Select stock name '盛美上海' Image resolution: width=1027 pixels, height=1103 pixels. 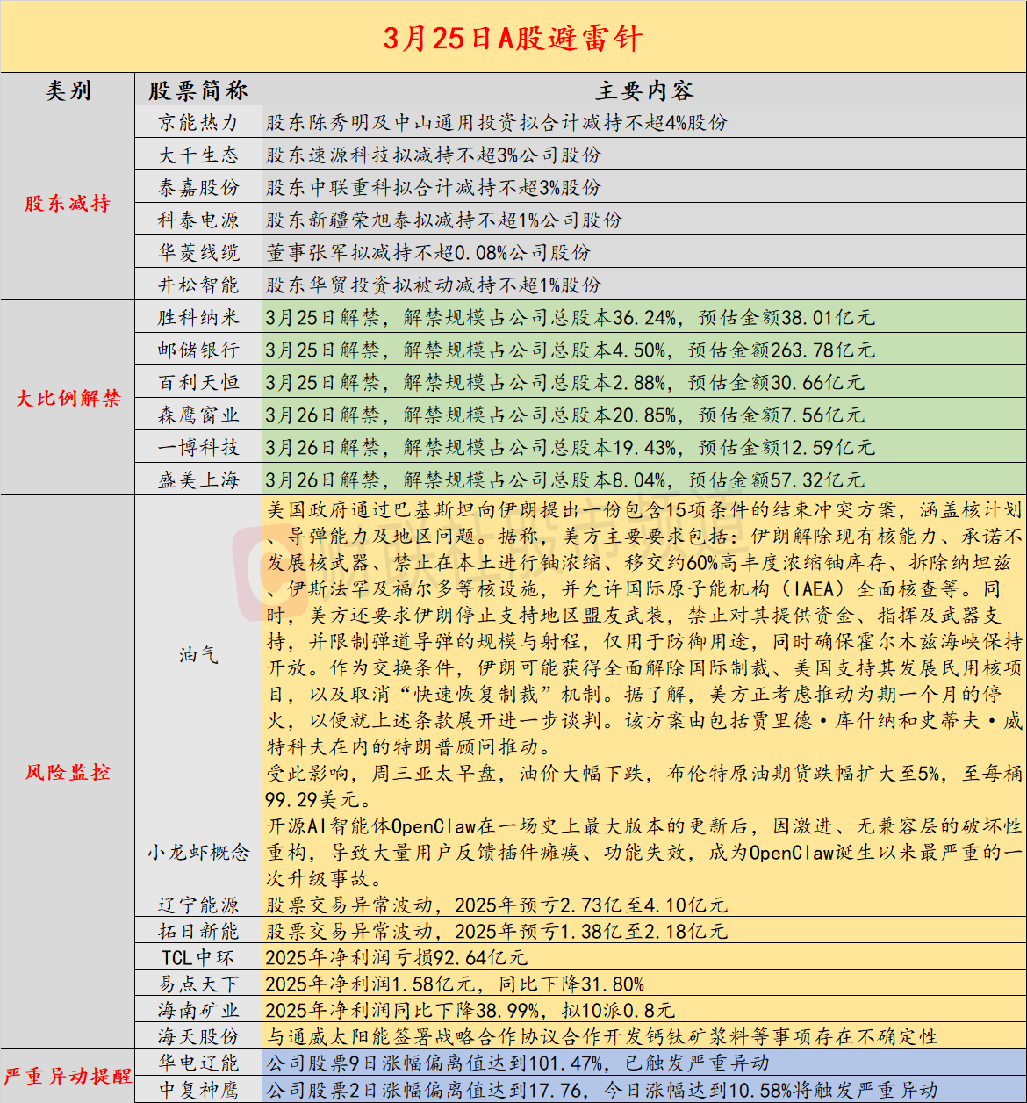pyautogui.click(x=198, y=480)
